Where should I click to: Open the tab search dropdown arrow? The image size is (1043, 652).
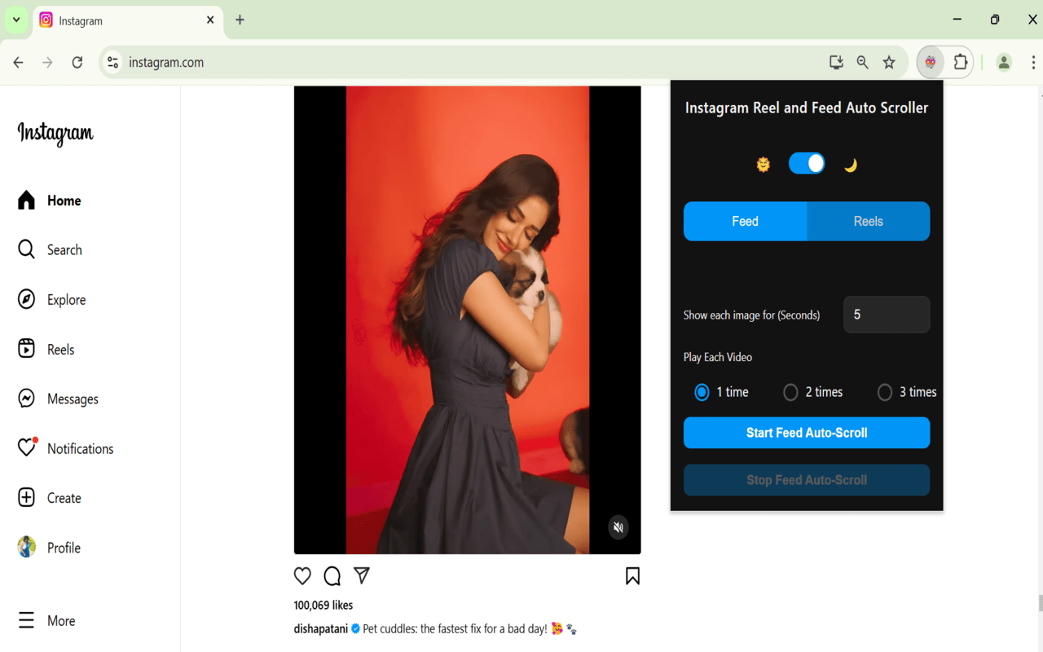point(16,20)
